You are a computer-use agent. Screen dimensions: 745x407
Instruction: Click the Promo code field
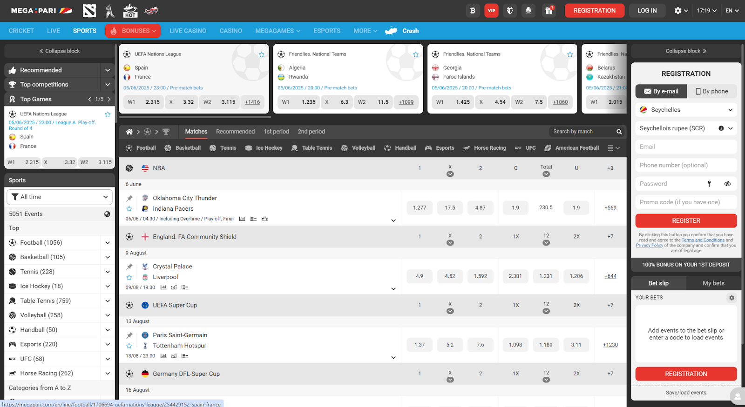pos(686,202)
